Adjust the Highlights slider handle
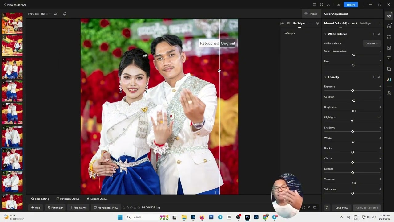 point(352,121)
